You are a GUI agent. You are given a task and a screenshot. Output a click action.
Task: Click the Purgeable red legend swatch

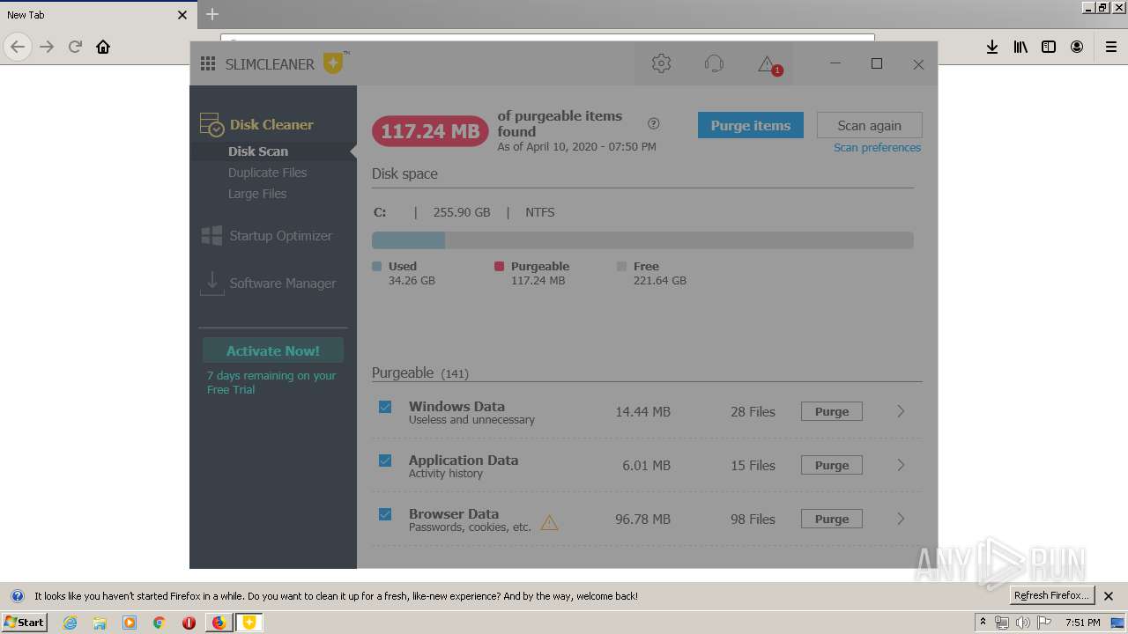(x=499, y=266)
